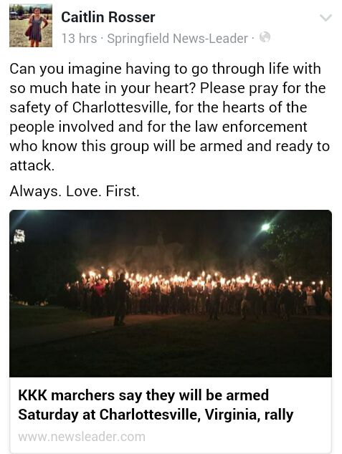Click the lit building at photo's left edge
342x454 pixels.
click(x=19, y=236)
